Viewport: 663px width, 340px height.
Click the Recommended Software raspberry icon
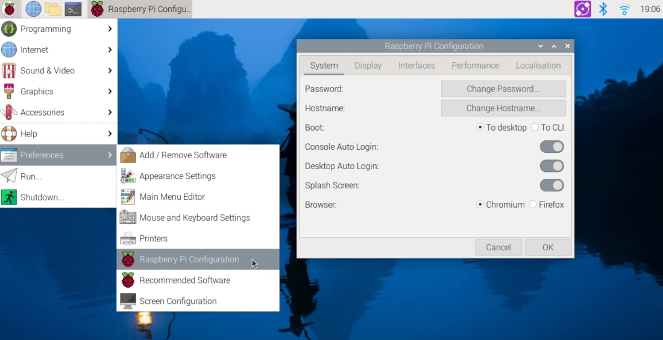(128, 280)
